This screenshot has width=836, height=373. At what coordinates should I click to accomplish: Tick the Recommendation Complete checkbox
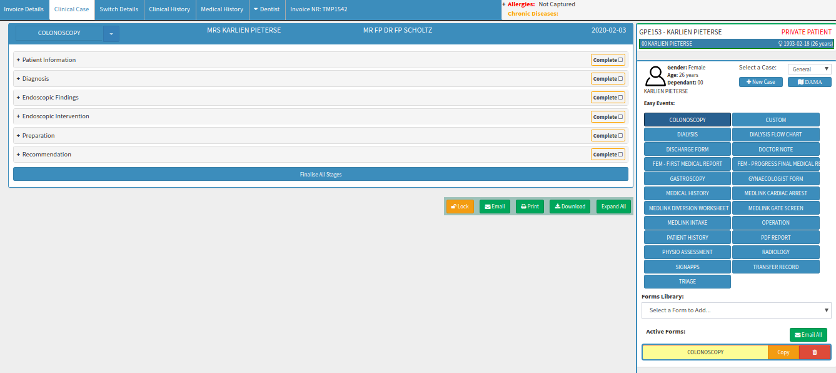621,155
